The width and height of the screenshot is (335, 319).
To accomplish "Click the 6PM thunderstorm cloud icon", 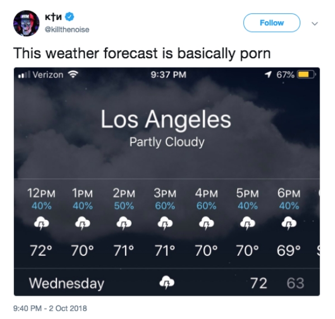I will click(x=288, y=224).
